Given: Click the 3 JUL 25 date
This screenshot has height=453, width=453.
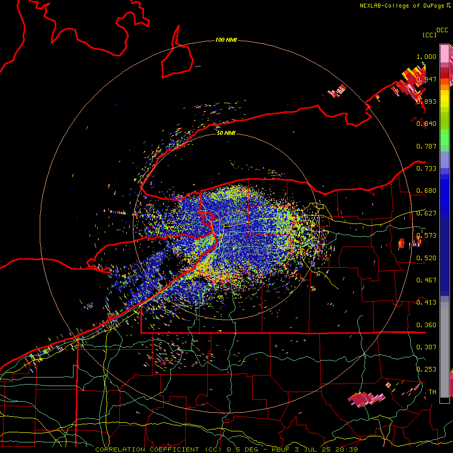Looking at the screenshot, I should (x=313, y=449).
